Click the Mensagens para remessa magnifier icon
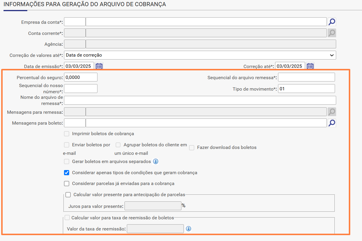This screenshot has height=241, width=362. click(x=332, y=112)
